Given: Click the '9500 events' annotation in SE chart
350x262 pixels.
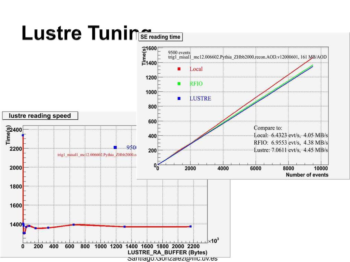Looking at the screenshot, I should 179,53.
